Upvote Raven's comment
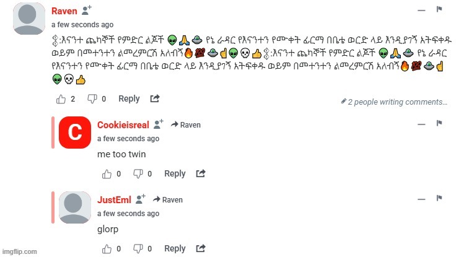Image resolution: width=464 pixels, height=257 pixels. [x=61, y=98]
